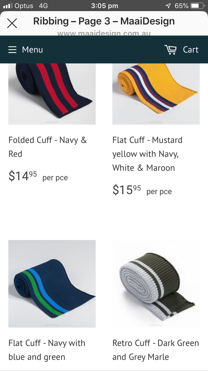This screenshot has height=371, width=208.
Task: Open the hamburger menu icon
Action: click(x=12, y=50)
